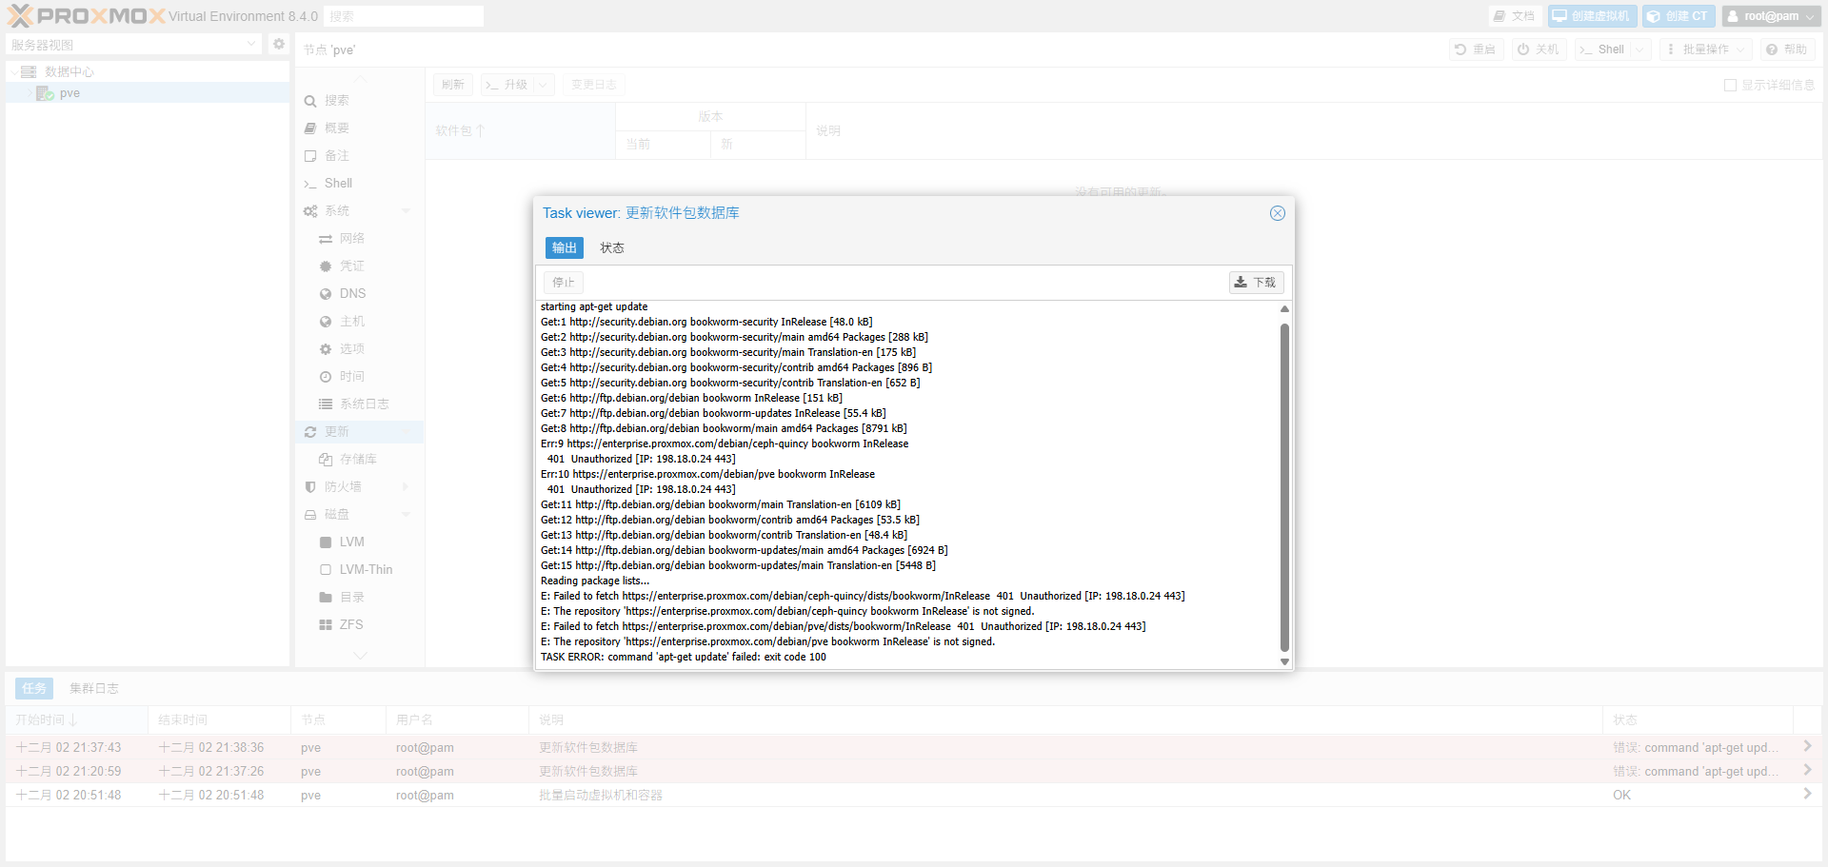
Task: Click the 停止 button in Task viewer
Action: coord(563,282)
